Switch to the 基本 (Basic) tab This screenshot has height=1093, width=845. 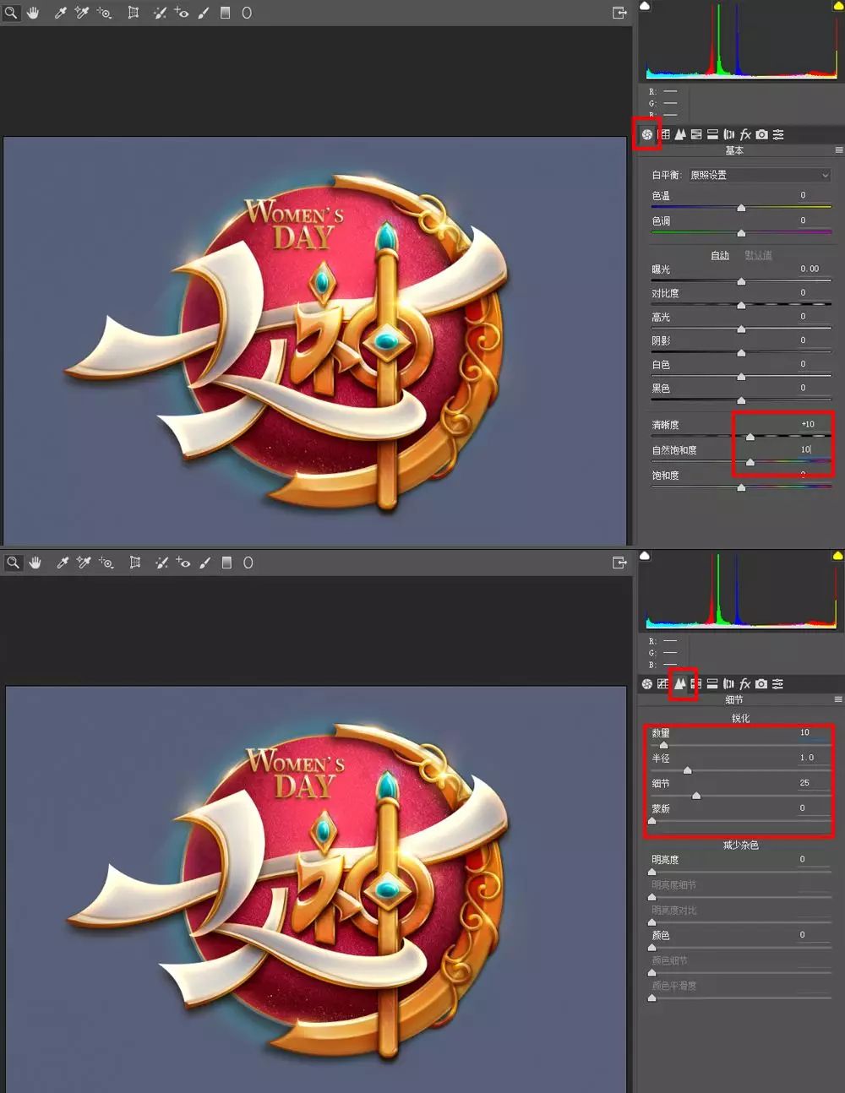tap(646, 133)
